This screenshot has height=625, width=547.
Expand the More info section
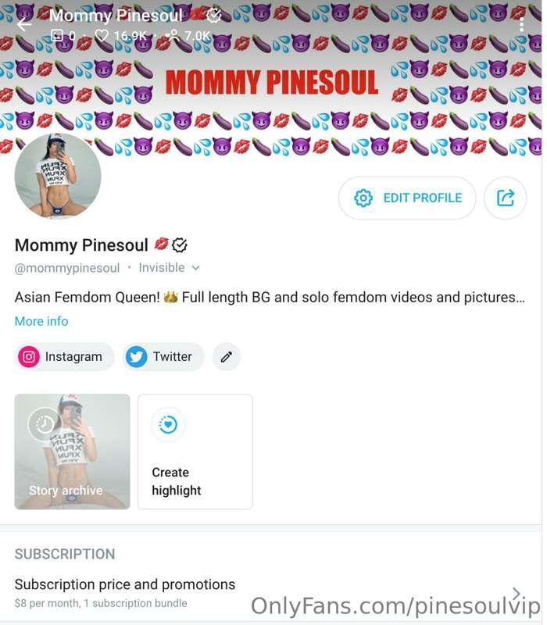pyautogui.click(x=41, y=321)
